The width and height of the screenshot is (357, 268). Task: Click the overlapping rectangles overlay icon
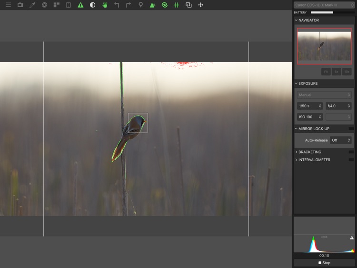tap(188, 5)
